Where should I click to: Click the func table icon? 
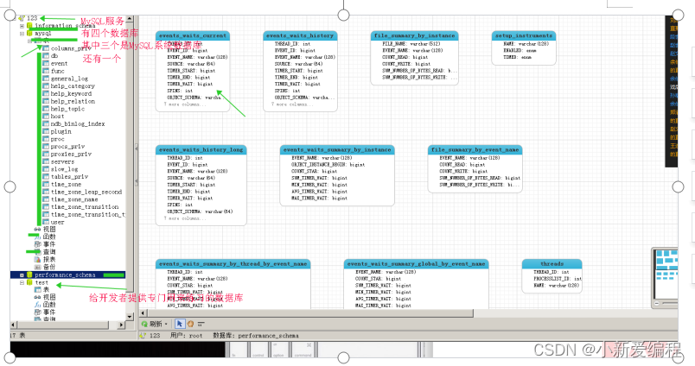pos(46,71)
